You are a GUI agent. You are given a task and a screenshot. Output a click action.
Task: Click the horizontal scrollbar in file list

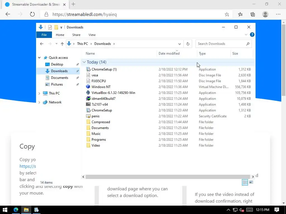coord(168,177)
